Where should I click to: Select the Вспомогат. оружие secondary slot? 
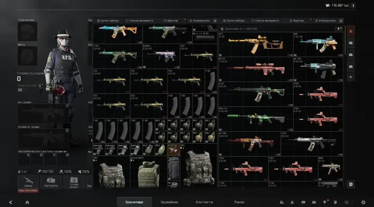tap(43, 138)
